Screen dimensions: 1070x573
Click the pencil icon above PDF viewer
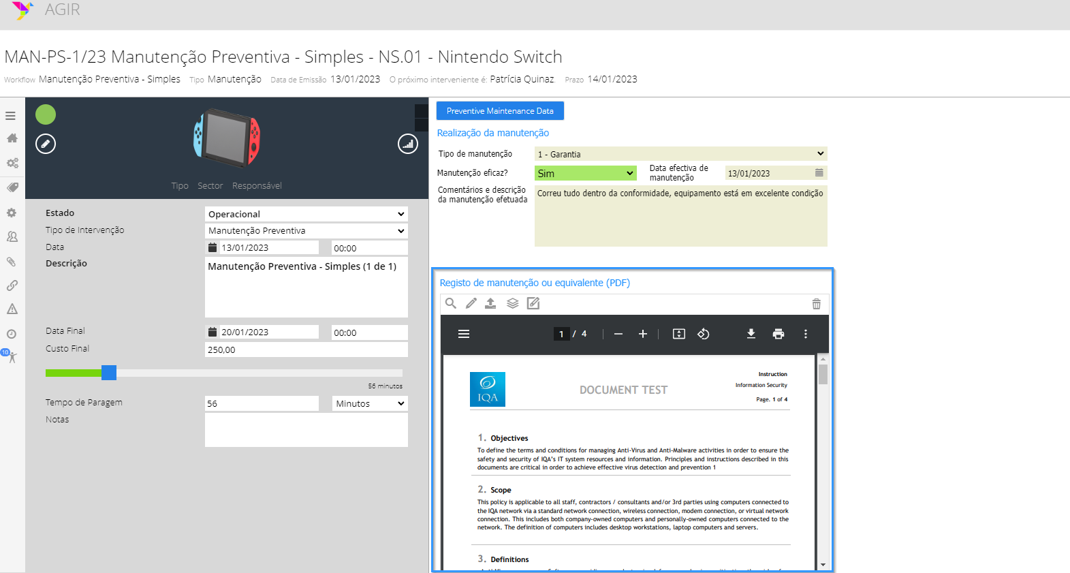(471, 303)
